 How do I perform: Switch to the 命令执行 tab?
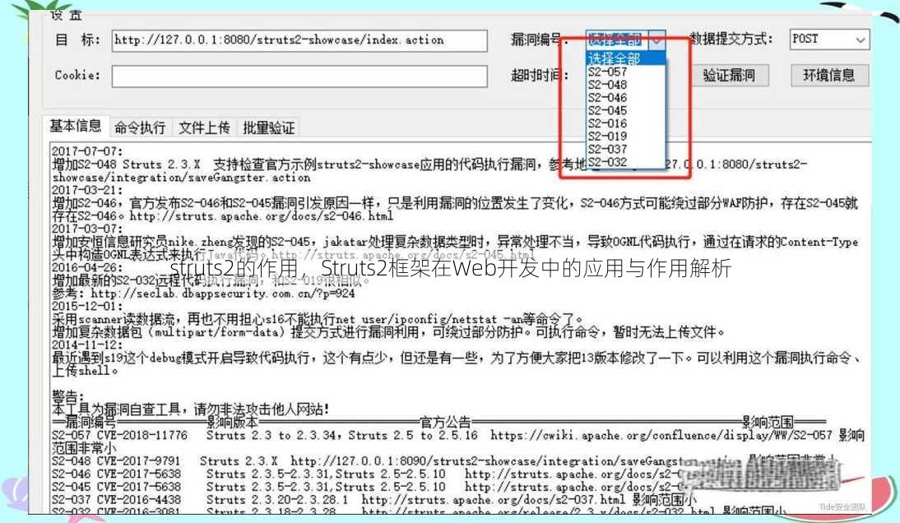140,127
